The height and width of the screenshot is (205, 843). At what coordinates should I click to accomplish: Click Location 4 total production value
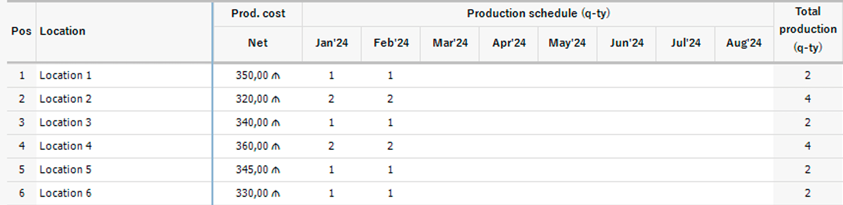[808, 146]
